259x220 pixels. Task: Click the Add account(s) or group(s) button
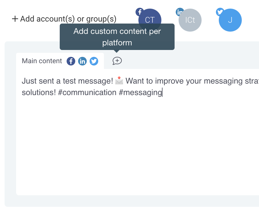coord(64,19)
